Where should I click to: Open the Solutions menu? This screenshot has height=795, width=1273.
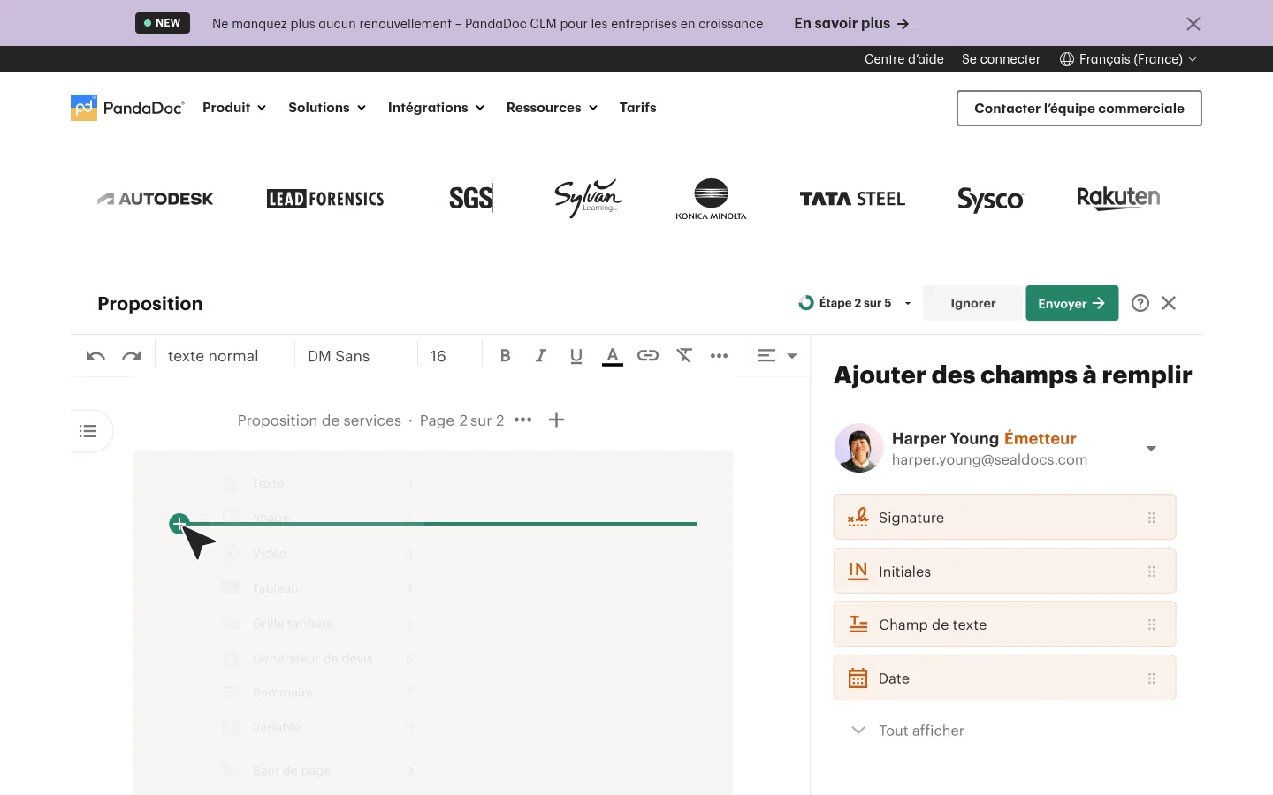click(x=327, y=108)
